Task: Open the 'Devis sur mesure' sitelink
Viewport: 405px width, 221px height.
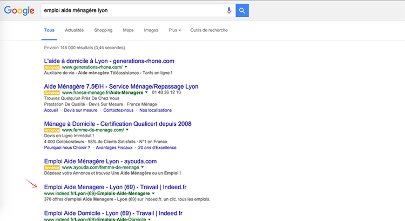Action: 80,110
